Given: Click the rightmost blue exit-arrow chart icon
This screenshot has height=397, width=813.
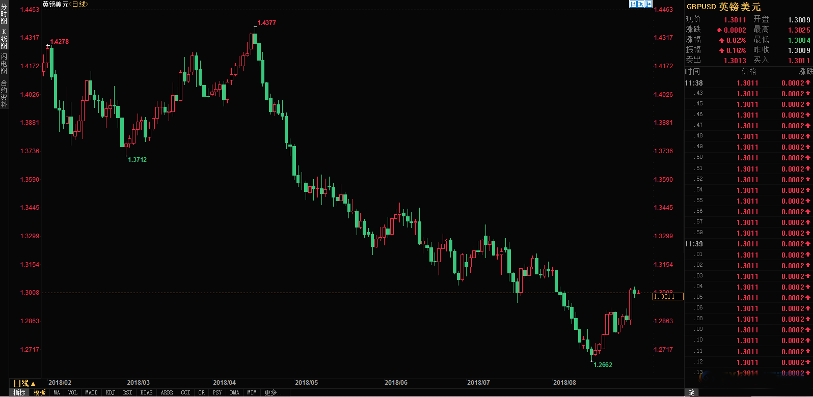Looking at the screenshot, I should coord(648,4).
